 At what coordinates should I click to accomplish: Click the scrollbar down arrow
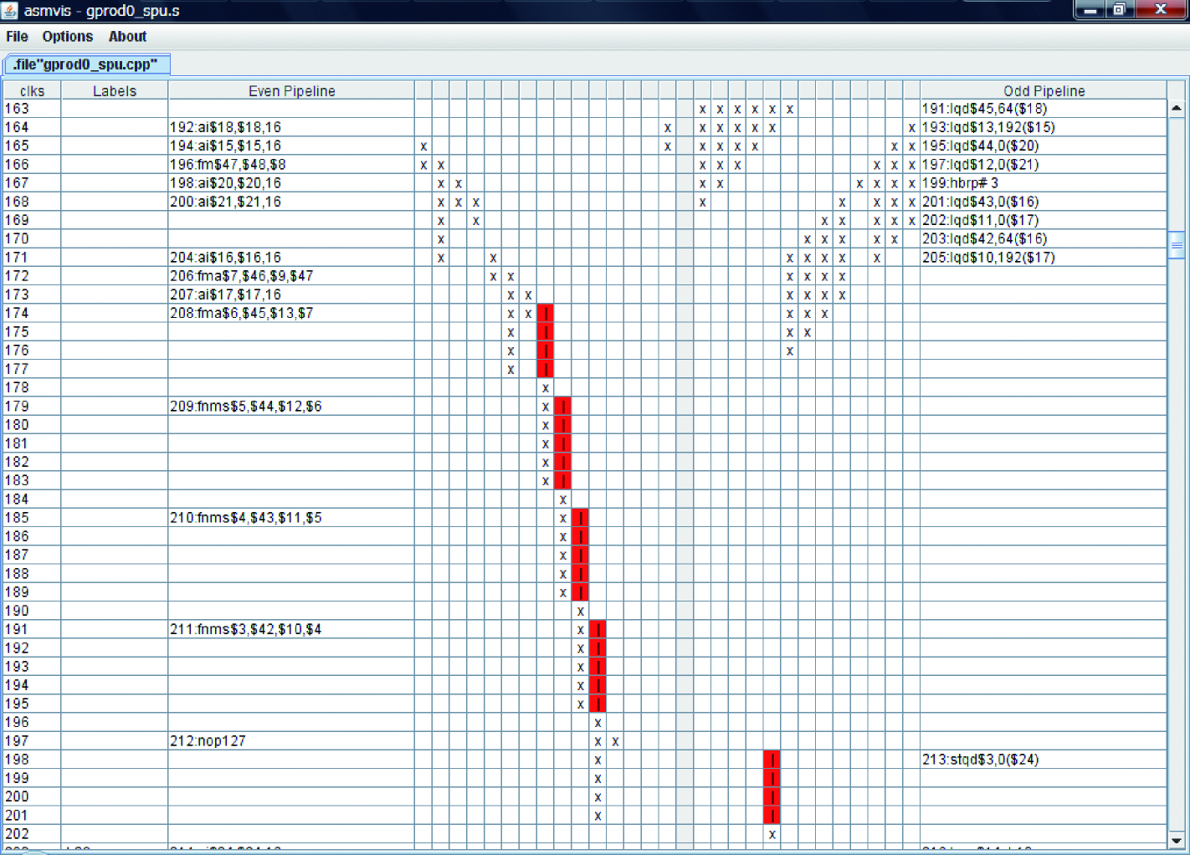coord(1177,839)
